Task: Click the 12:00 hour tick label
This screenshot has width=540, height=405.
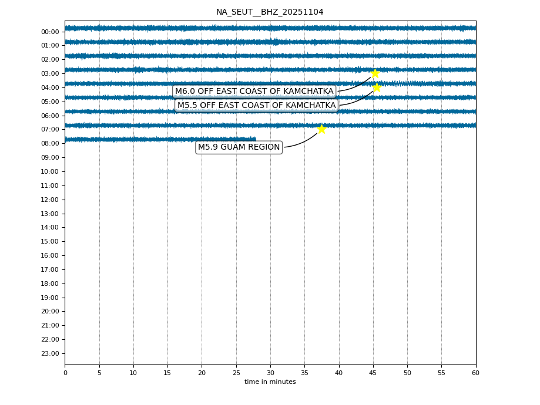Action: 50,200
